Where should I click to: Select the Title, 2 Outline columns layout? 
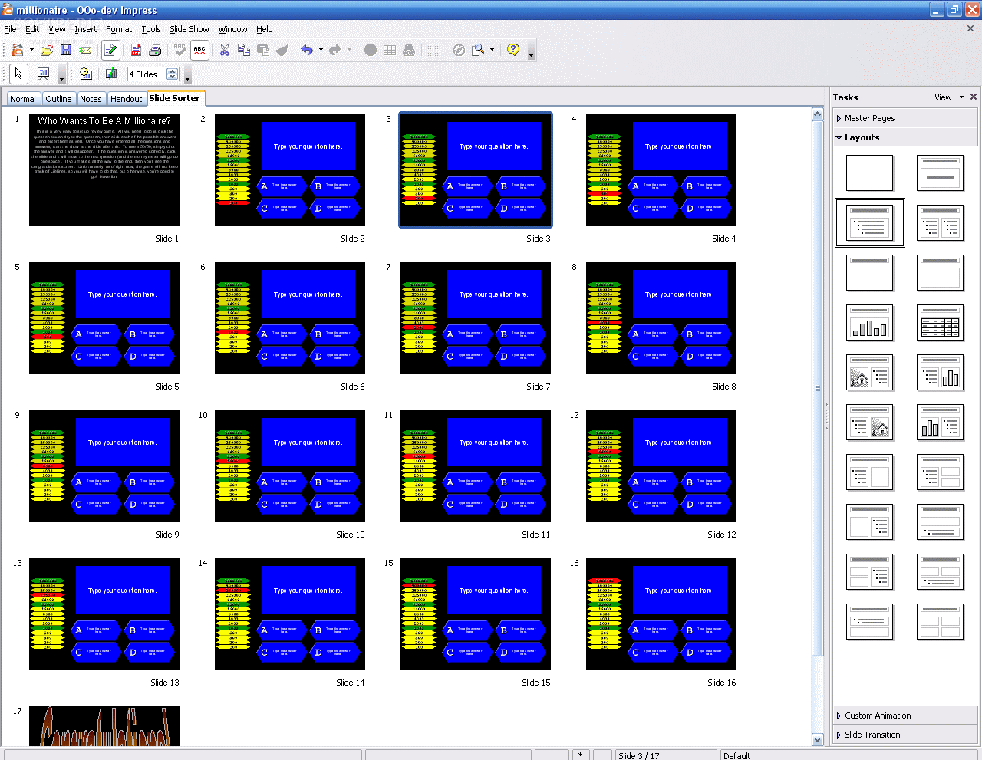pos(940,222)
